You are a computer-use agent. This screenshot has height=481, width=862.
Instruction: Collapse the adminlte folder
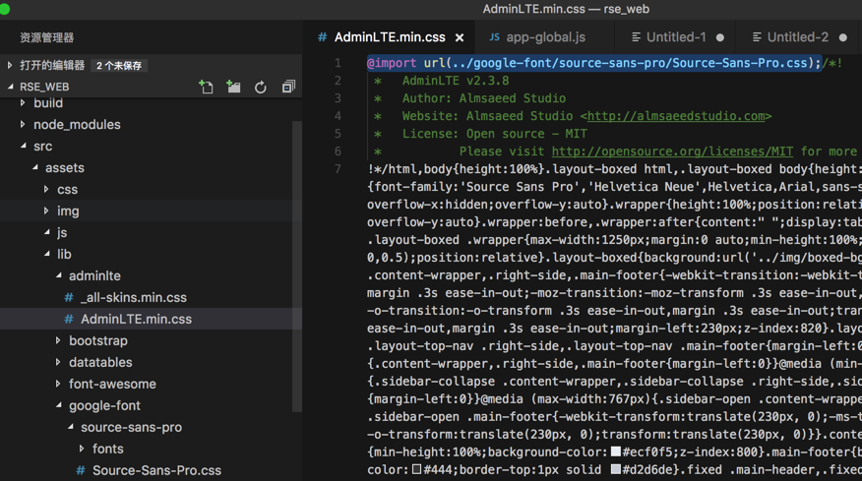tap(59, 275)
